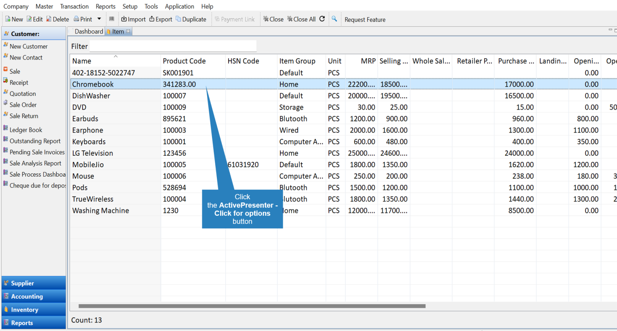This screenshot has height=331, width=617.
Task: Click the barcode icon in the toolbar
Action: [112, 19]
